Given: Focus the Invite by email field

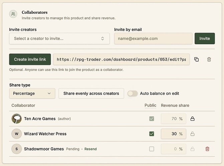Looking at the screenshot, I should point(153,39).
